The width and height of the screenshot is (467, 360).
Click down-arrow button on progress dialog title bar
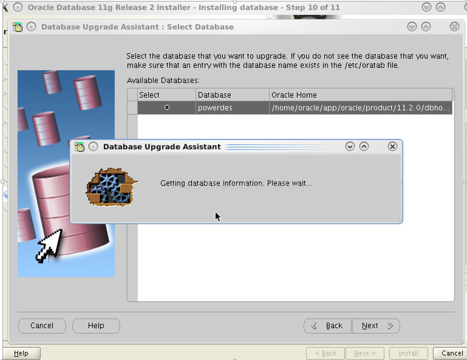350,146
